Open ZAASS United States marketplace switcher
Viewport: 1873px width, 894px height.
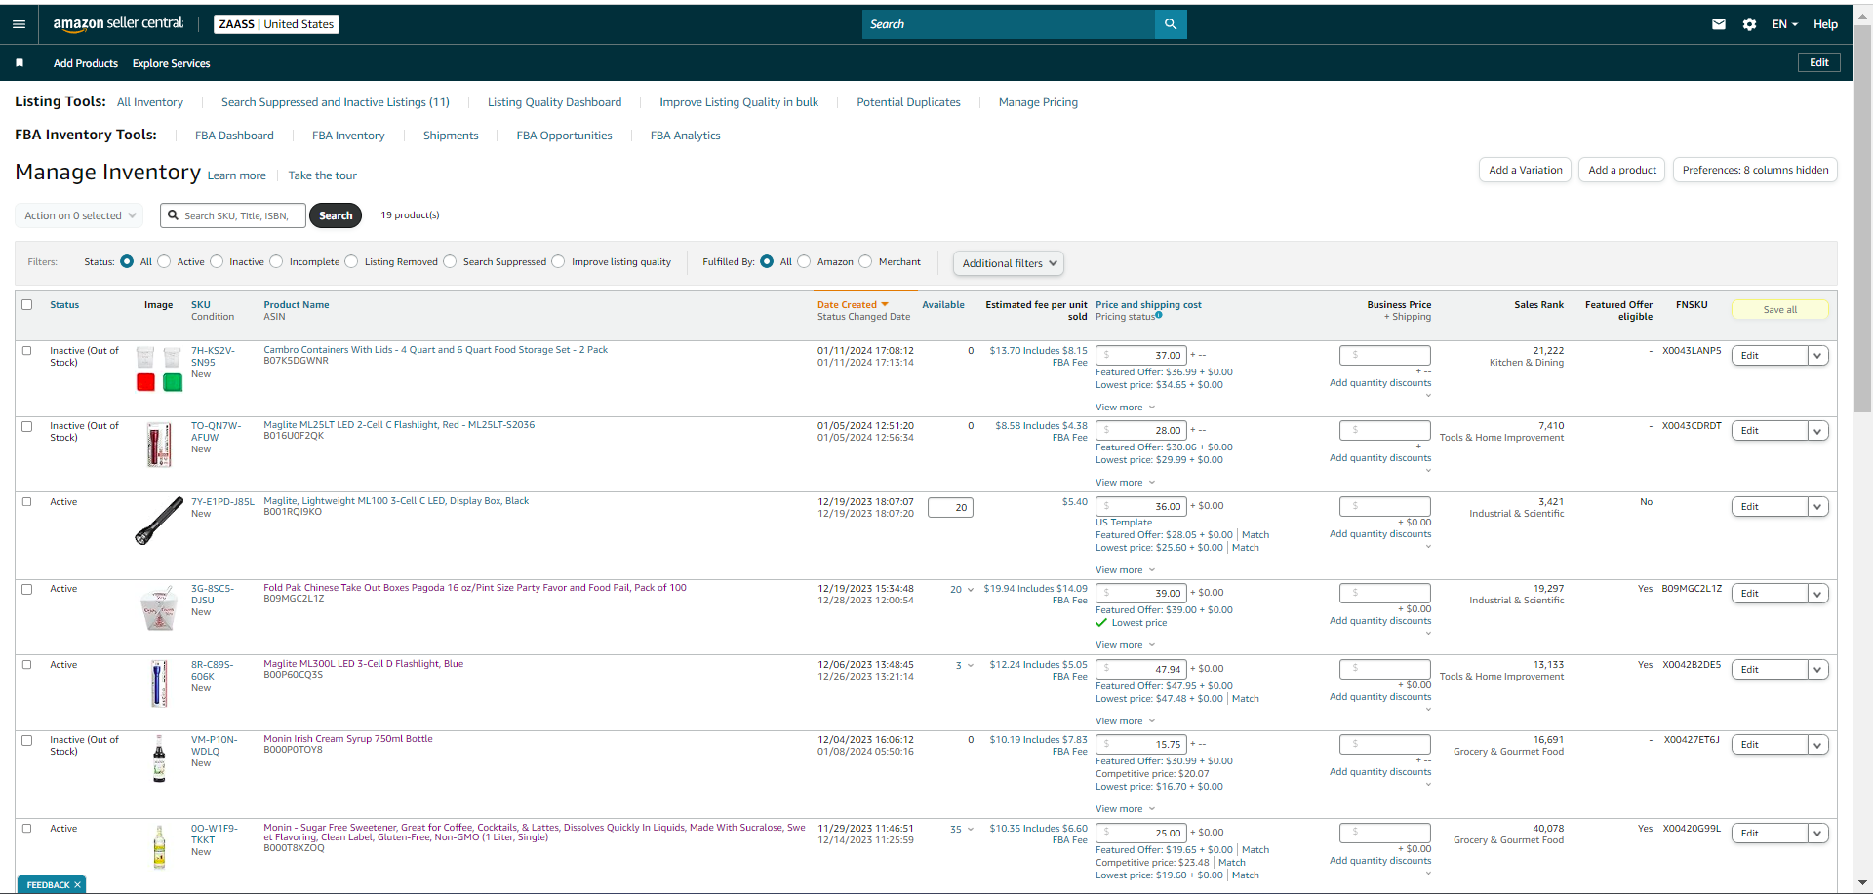[x=277, y=24]
